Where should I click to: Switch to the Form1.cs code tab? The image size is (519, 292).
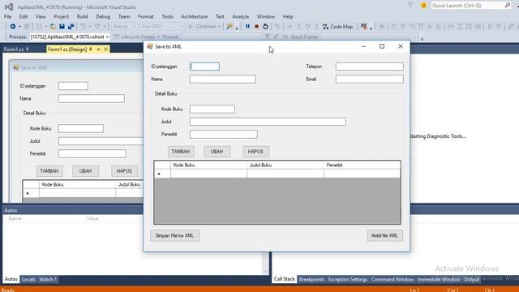click(x=14, y=49)
